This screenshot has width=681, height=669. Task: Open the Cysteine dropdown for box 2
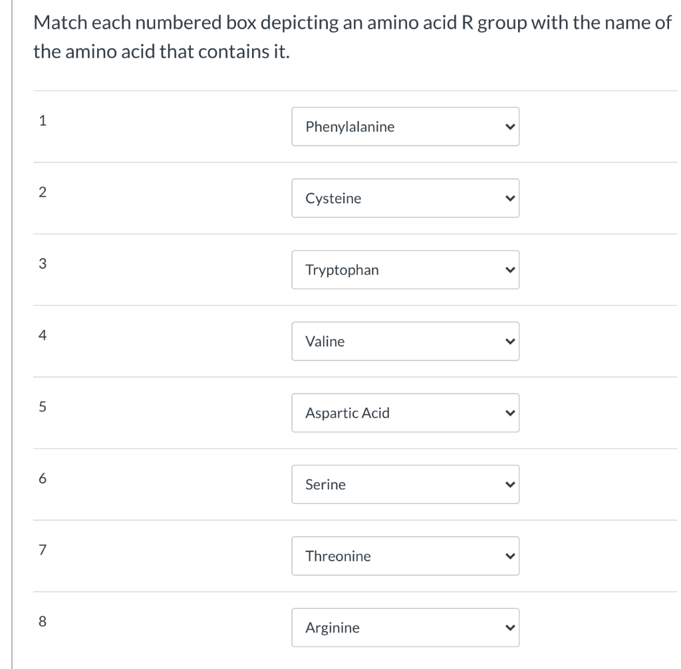[x=404, y=198]
